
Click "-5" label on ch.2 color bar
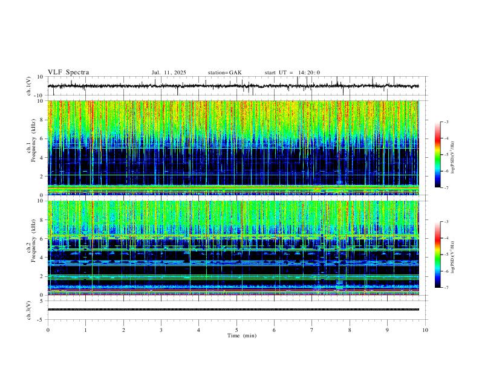tap(446, 255)
